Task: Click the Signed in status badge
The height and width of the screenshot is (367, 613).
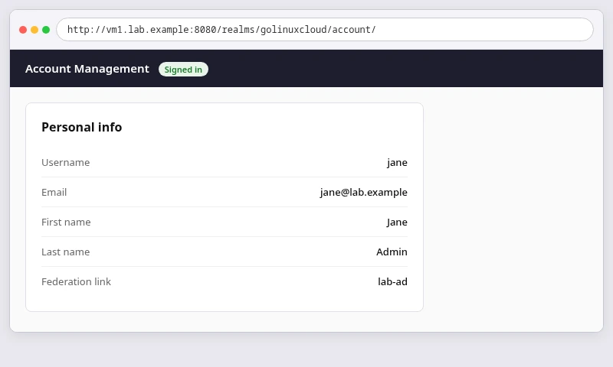Action: point(183,70)
